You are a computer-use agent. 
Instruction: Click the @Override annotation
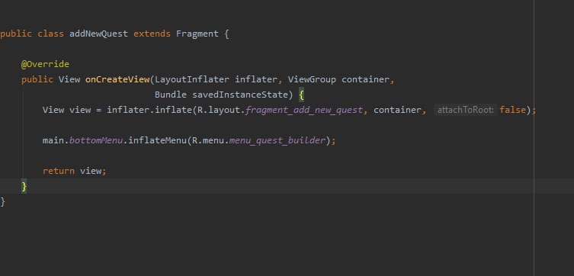tap(45, 64)
